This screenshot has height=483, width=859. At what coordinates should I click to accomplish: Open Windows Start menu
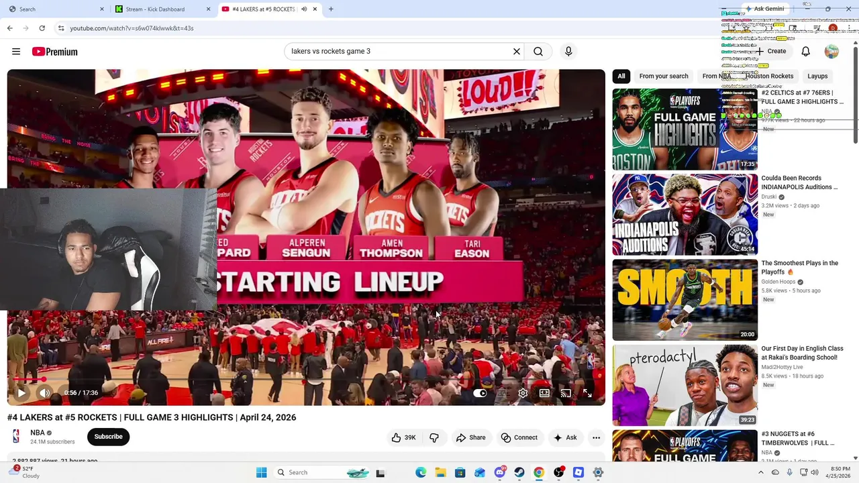point(261,472)
